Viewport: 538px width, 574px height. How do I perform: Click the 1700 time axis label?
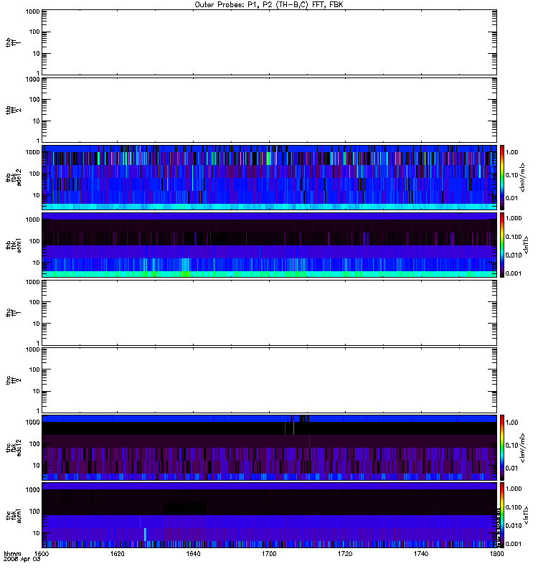269,553
